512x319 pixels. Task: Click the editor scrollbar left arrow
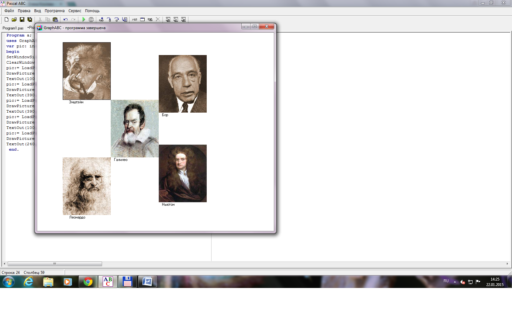tap(4, 264)
